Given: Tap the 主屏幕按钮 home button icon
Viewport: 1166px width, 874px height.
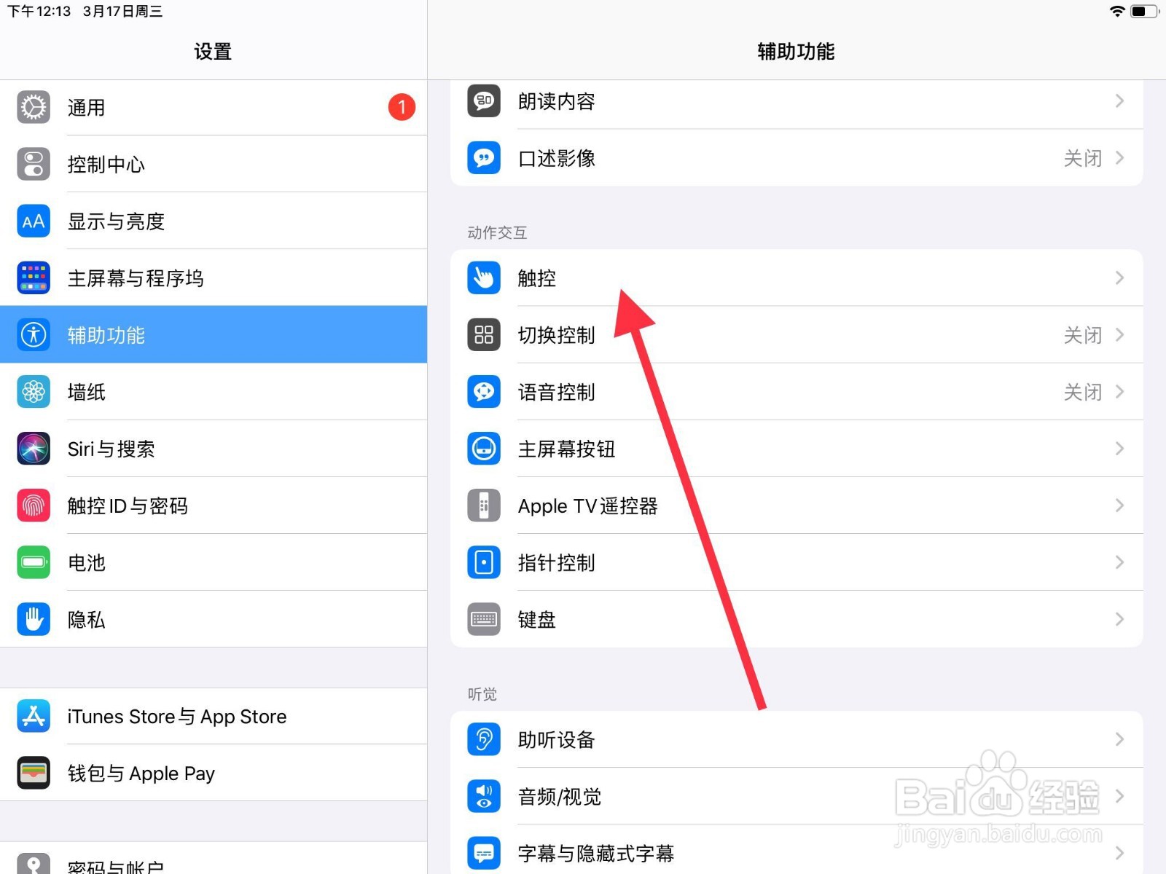Looking at the screenshot, I should coord(484,448).
